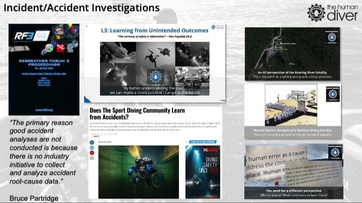Open 'The need for a different perspective' card
Viewport: 362px width, 203px height.
(x=294, y=171)
